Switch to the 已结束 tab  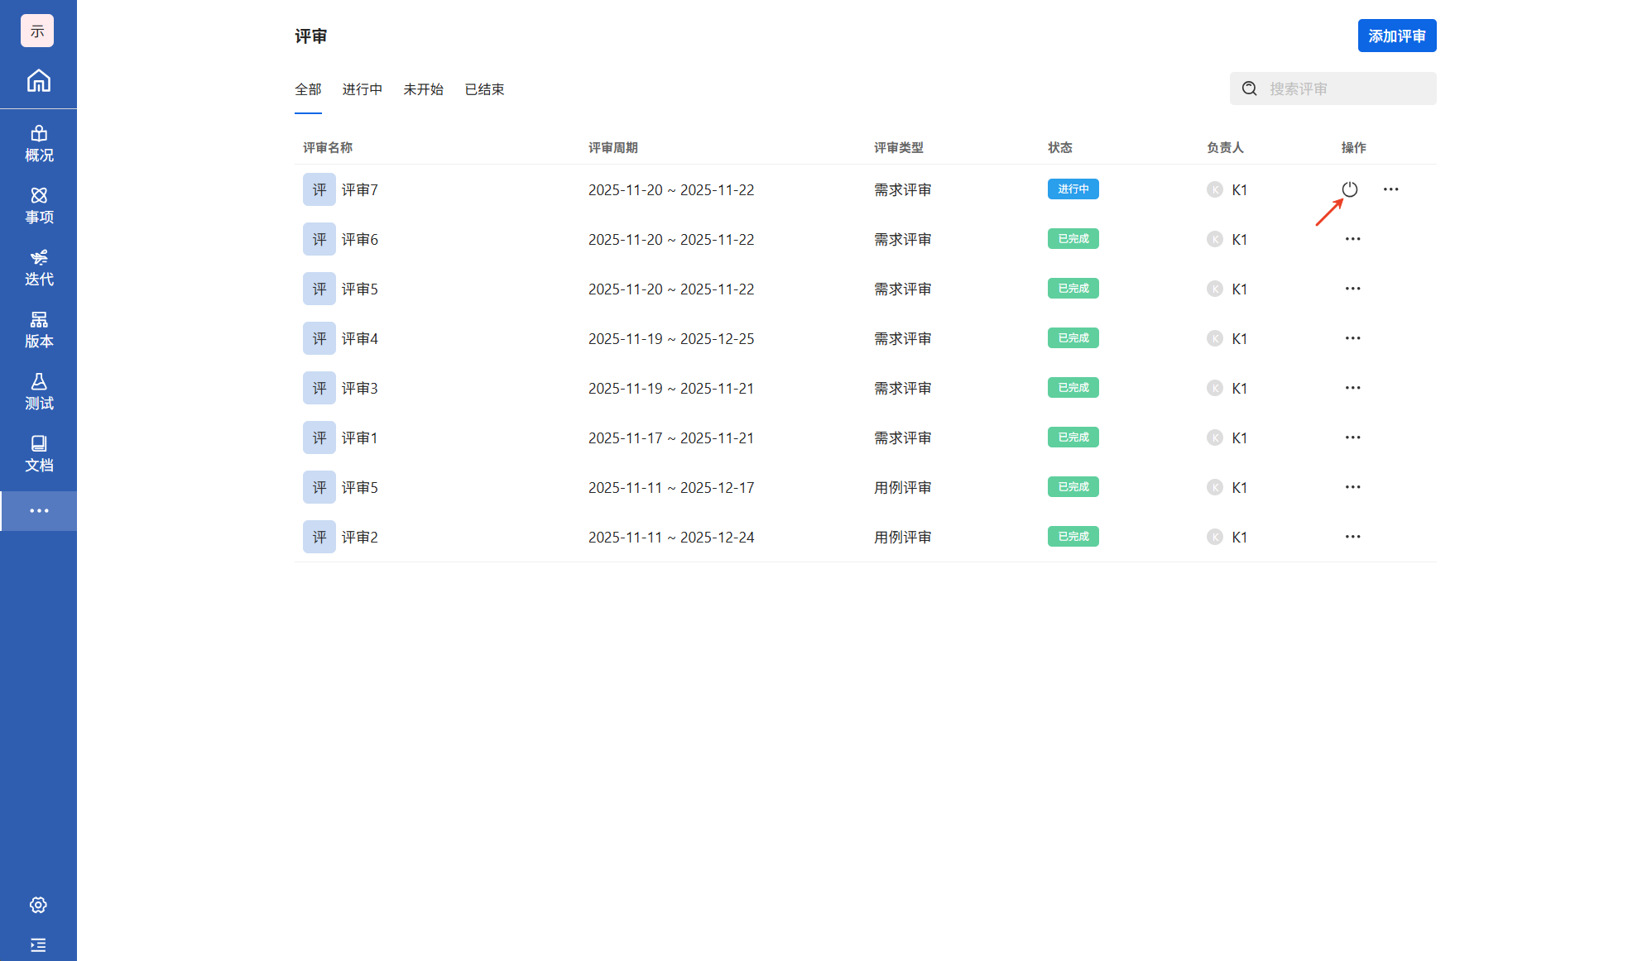click(x=484, y=89)
